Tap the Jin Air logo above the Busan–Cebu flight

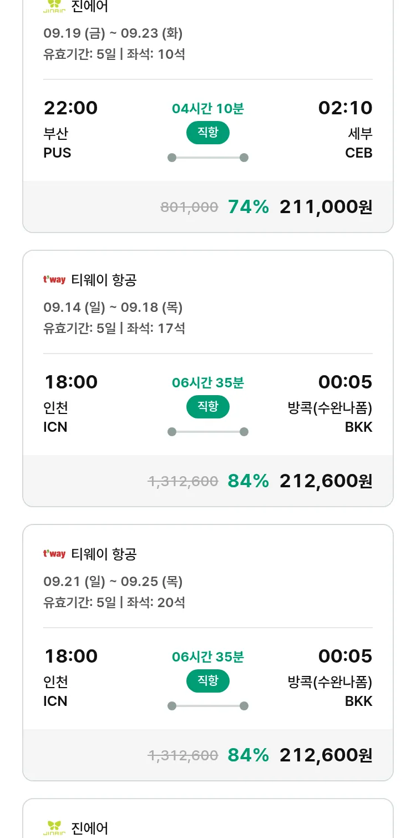[54, 7]
